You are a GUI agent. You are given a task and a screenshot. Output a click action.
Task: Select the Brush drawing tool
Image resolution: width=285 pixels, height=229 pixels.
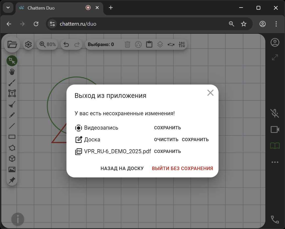coord(12,83)
